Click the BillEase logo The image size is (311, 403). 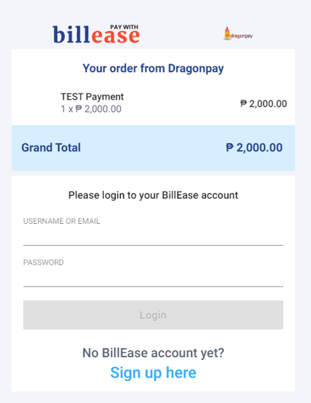click(96, 34)
